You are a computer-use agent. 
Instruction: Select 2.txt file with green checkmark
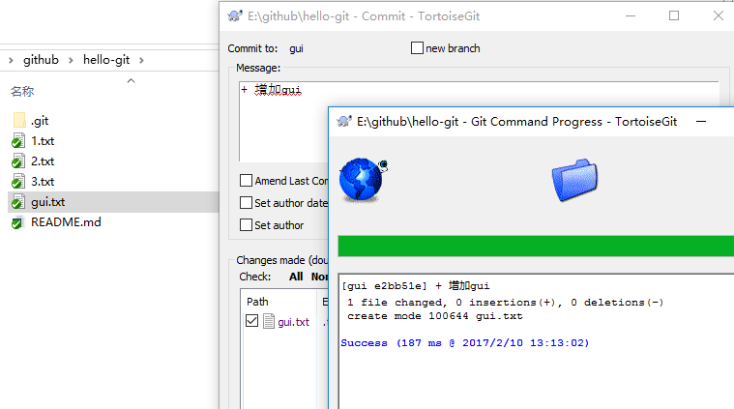(x=43, y=161)
